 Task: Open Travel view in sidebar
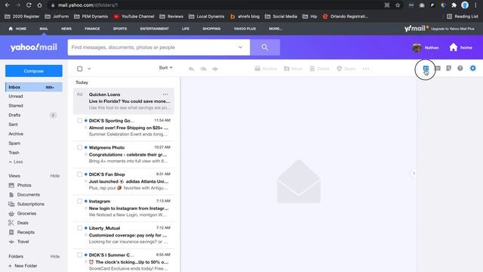(19, 242)
